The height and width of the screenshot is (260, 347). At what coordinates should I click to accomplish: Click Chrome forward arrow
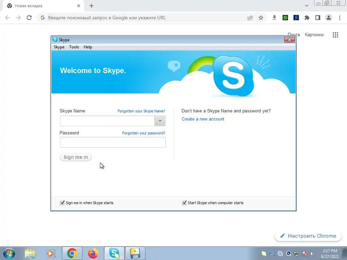point(18,18)
